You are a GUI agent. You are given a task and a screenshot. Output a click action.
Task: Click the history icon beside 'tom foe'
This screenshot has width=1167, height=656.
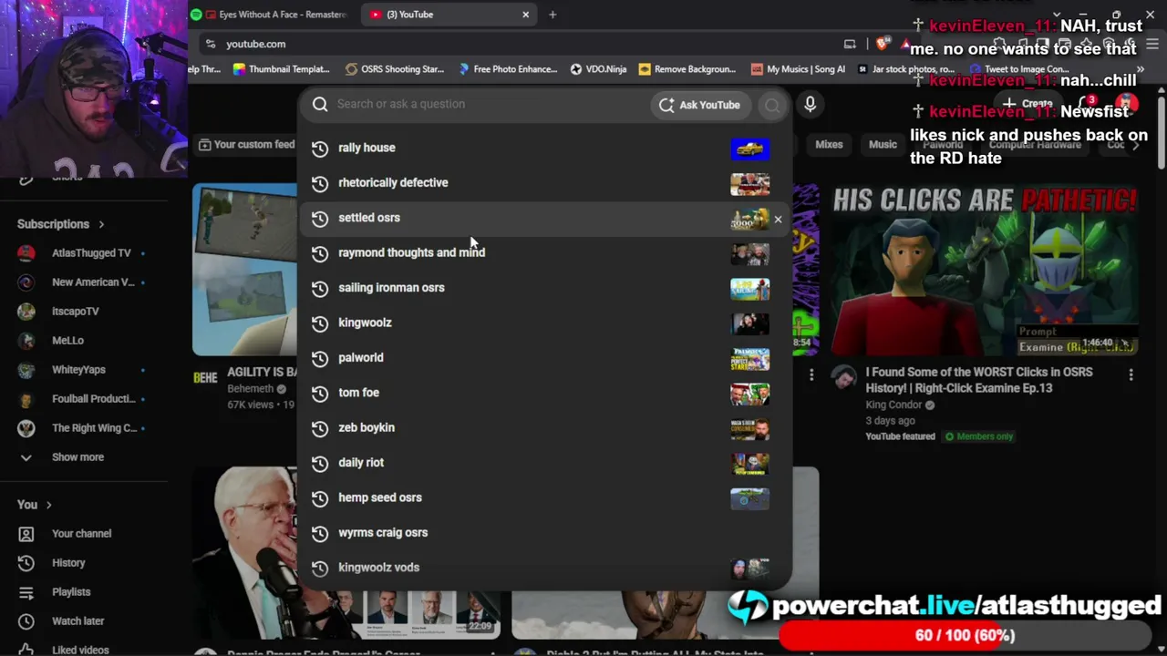320,394
